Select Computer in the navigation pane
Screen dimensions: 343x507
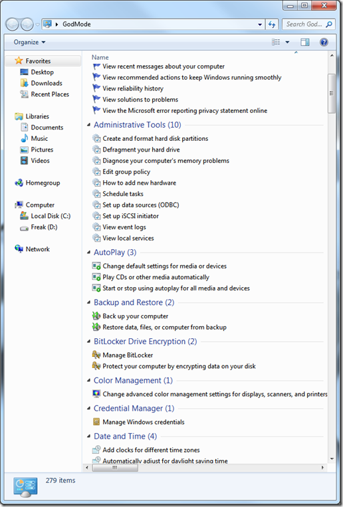tap(40, 205)
